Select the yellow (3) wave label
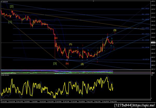The width and height of the screenshot is (156, 108). [115, 30]
